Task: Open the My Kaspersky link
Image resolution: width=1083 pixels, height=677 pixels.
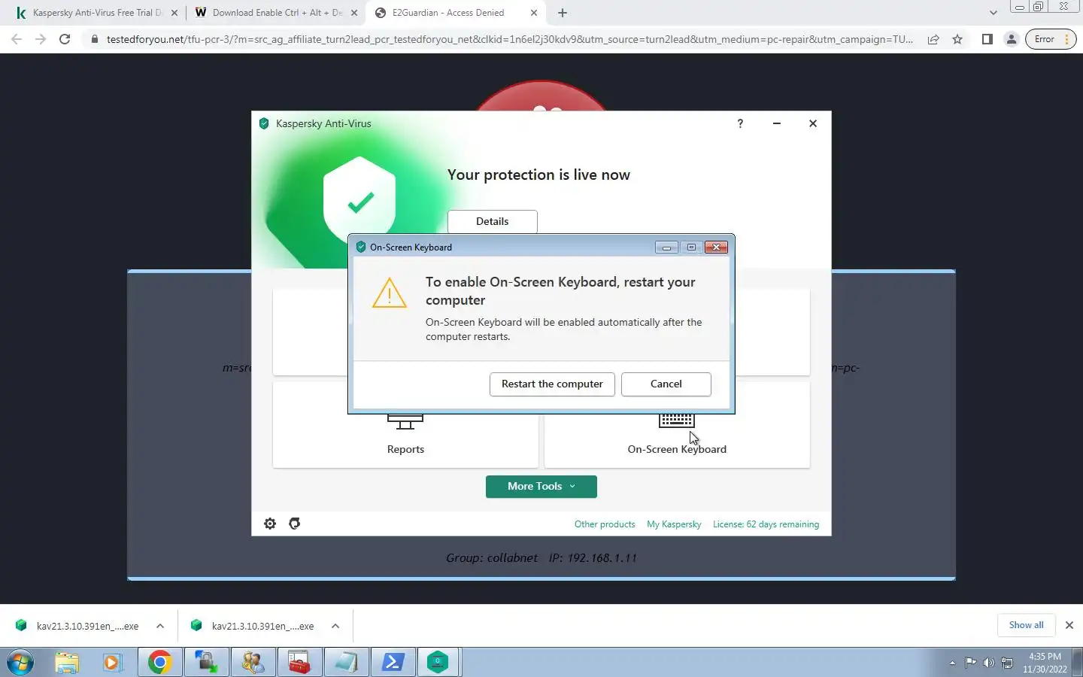Action: click(674, 524)
